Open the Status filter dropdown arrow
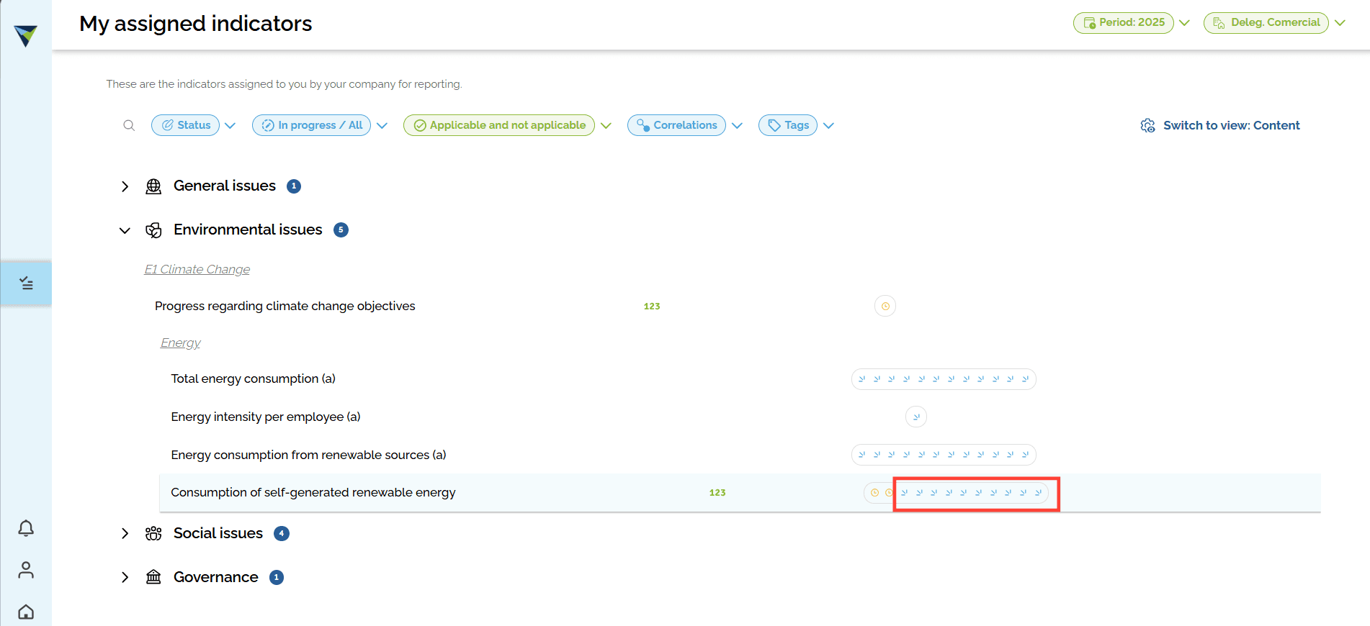 tap(230, 125)
